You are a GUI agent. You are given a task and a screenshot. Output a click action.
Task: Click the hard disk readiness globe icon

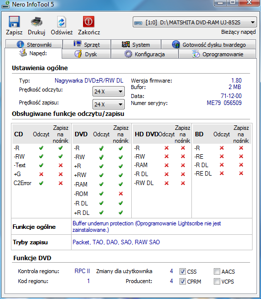176,44
